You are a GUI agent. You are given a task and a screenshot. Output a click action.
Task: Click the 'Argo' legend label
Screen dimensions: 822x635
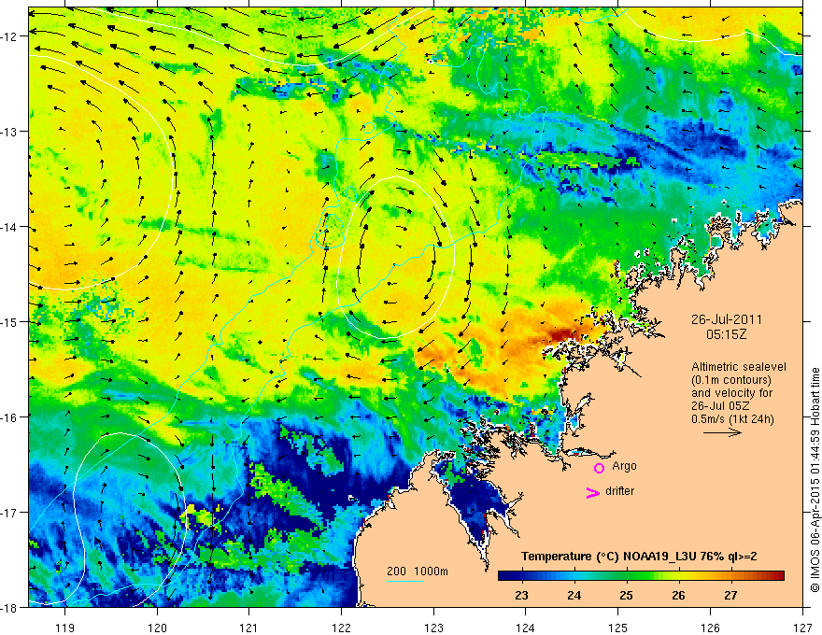(x=624, y=466)
